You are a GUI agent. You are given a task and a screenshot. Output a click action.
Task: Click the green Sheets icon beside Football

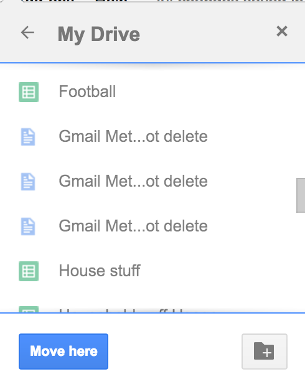[x=29, y=92]
